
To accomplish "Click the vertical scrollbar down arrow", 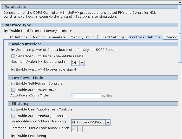I will [180, 137].
